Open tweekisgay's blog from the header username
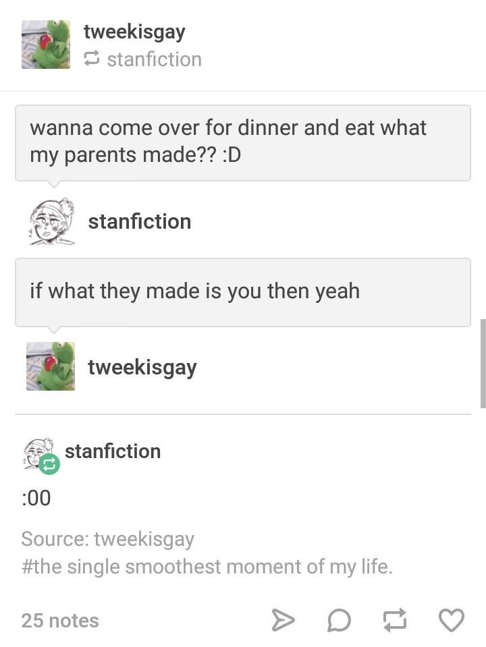The height and width of the screenshot is (647, 486). [134, 31]
